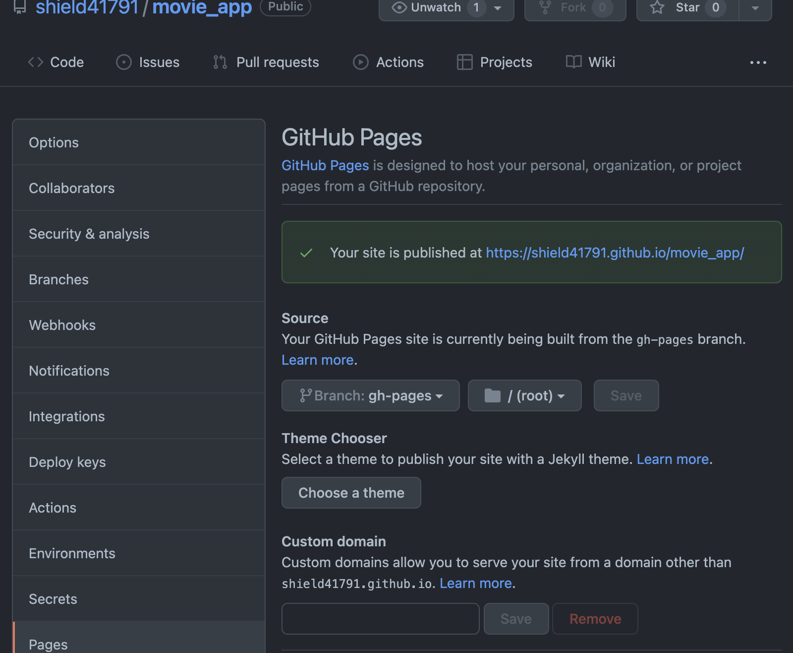
Task: Select Collaborators in settings sidebar
Action: pos(139,188)
